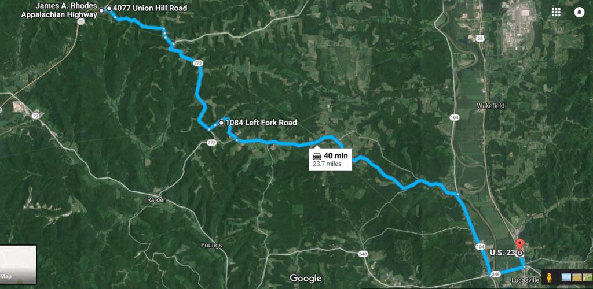Click the 40 min route info card
Screen dimensions: 593x289
(331, 160)
